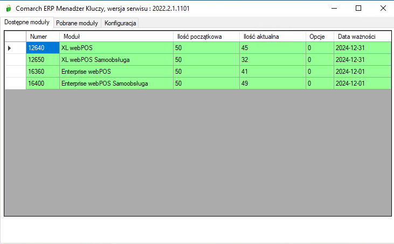Select the Dostępne moduły tab
The width and height of the screenshot is (394, 244).
tap(27, 22)
